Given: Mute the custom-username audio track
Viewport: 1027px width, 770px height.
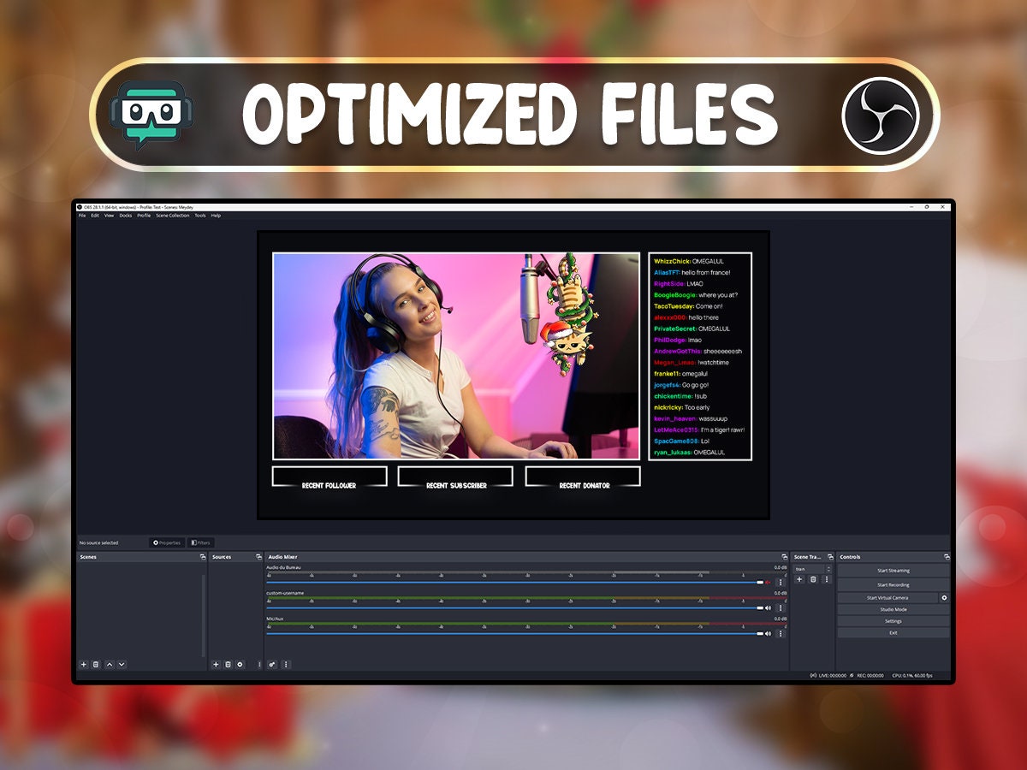Looking at the screenshot, I should (x=768, y=608).
